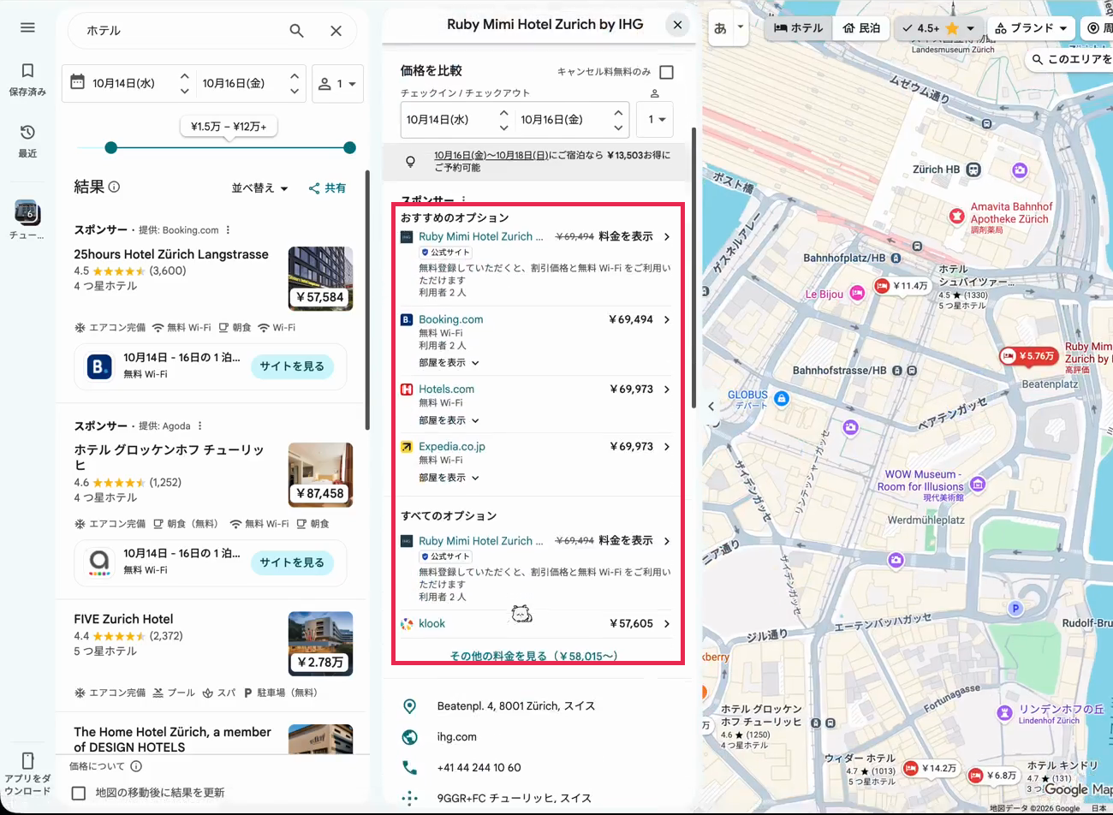Click the search magnifier icon
This screenshot has width=1113, height=815.
pos(296,31)
